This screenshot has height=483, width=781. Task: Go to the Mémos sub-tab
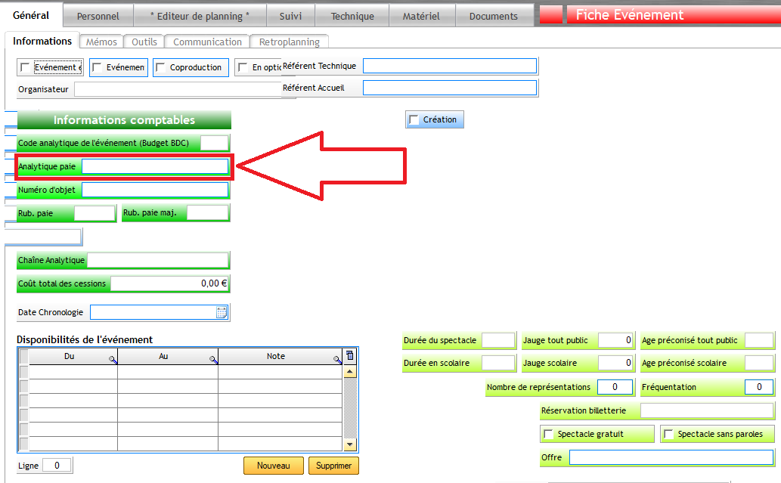[101, 42]
